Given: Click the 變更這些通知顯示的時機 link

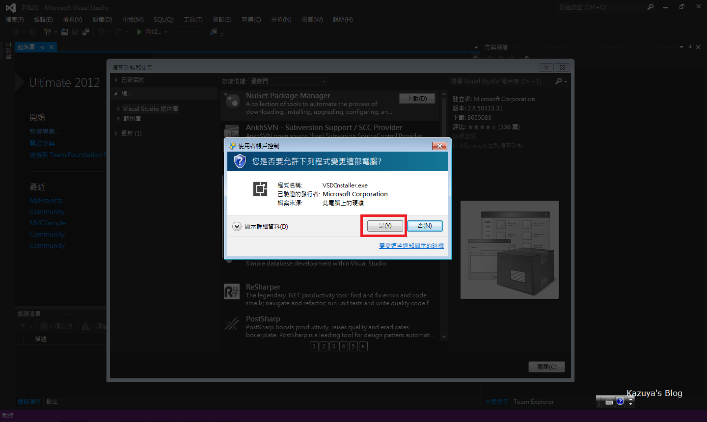Looking at the screenshot, I should pyautogui.click(x=411, y=245).
